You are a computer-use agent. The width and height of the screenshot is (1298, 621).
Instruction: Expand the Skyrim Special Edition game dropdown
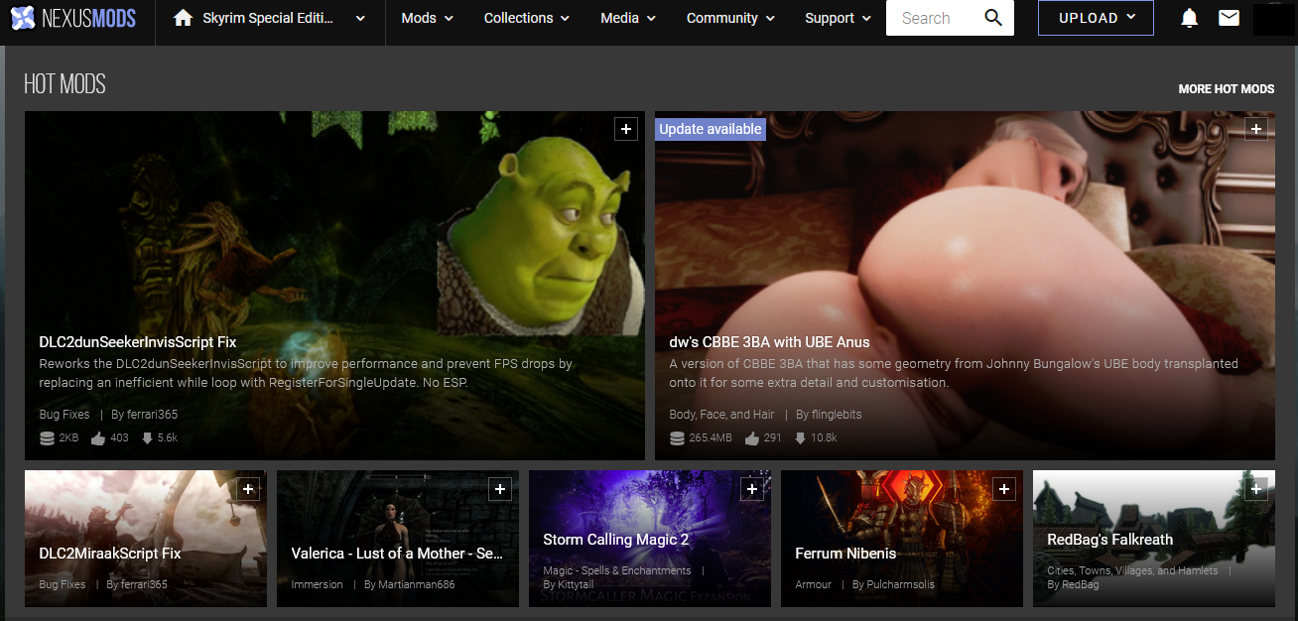[x=360, y=18]
